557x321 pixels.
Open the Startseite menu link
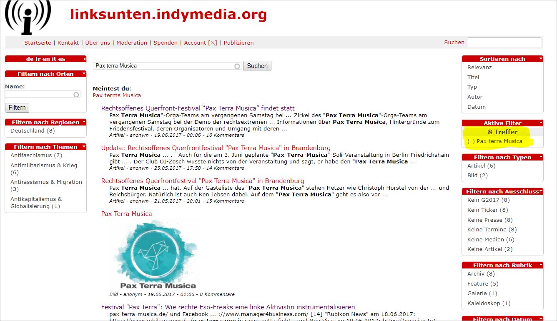pos(38,43)
